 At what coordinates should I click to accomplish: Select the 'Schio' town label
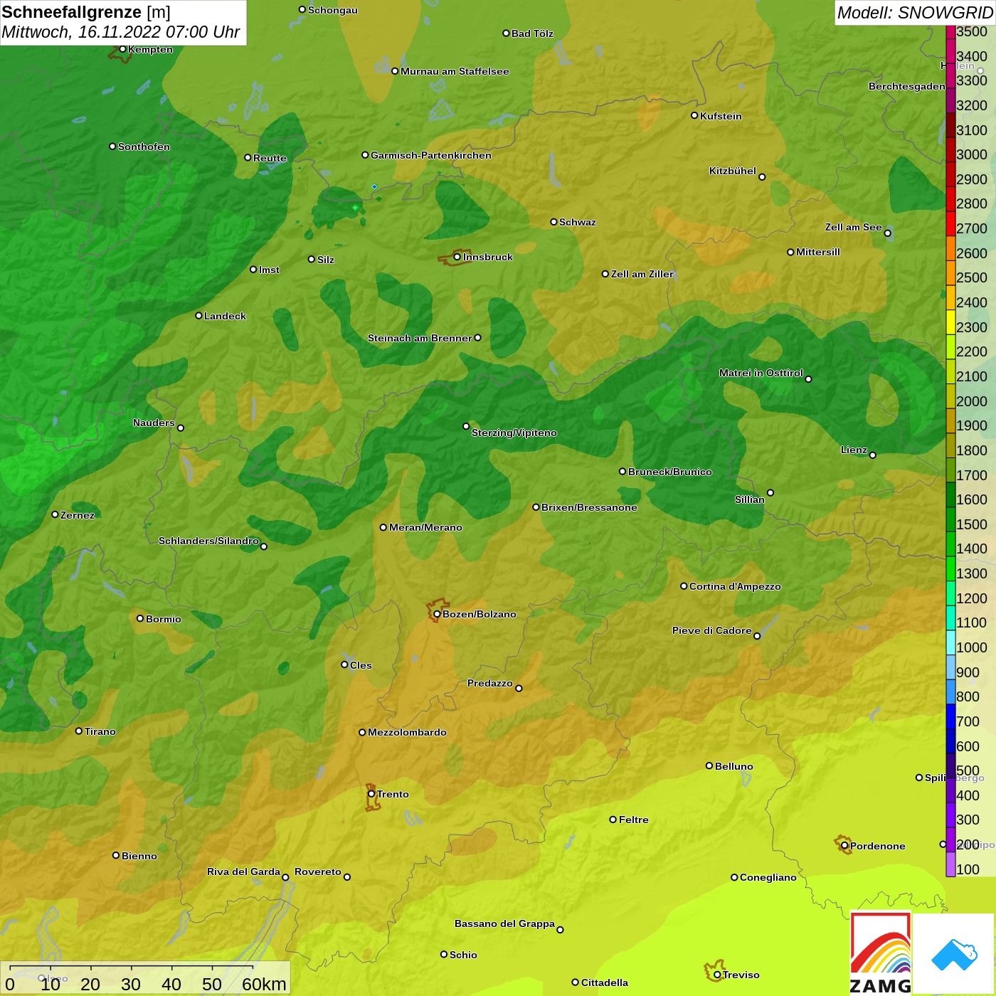pyautogui.click(x=463, y=955)
